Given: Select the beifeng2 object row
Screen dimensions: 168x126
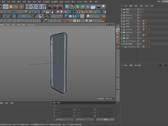Looking at the screenshot, I should click(x=129, y=18).
